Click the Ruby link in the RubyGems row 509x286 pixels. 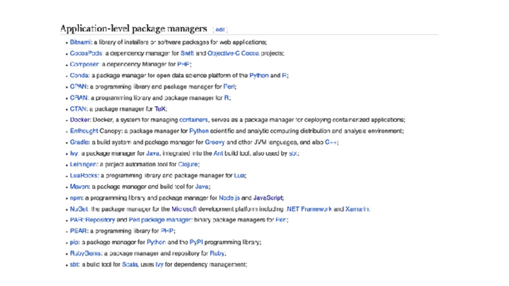217,254
